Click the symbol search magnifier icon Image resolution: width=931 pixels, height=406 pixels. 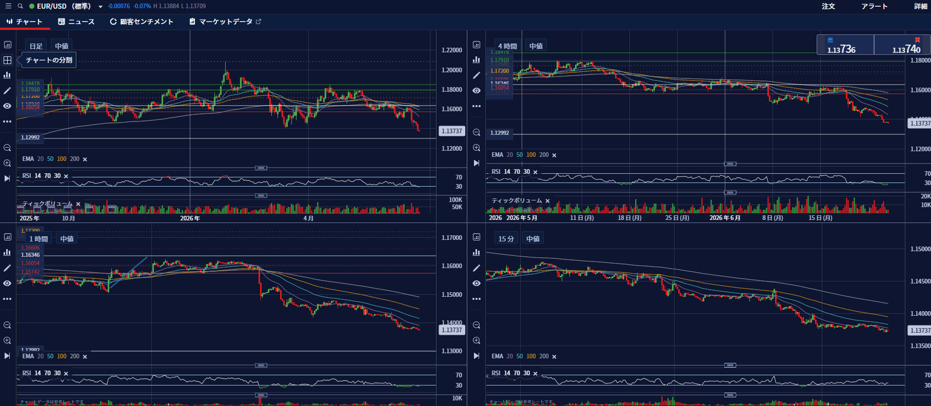21,6
